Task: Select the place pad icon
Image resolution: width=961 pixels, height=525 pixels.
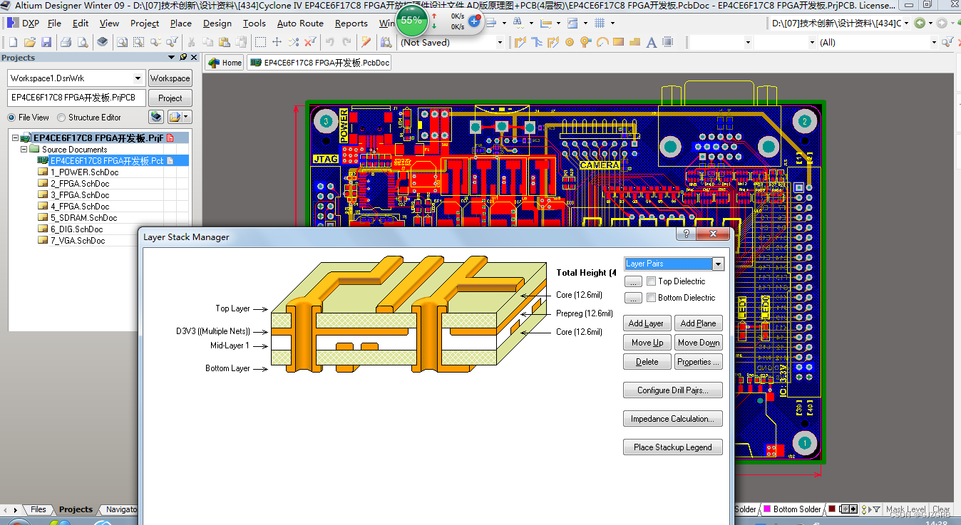Action: pyautogui.click(x=570, y=43)
